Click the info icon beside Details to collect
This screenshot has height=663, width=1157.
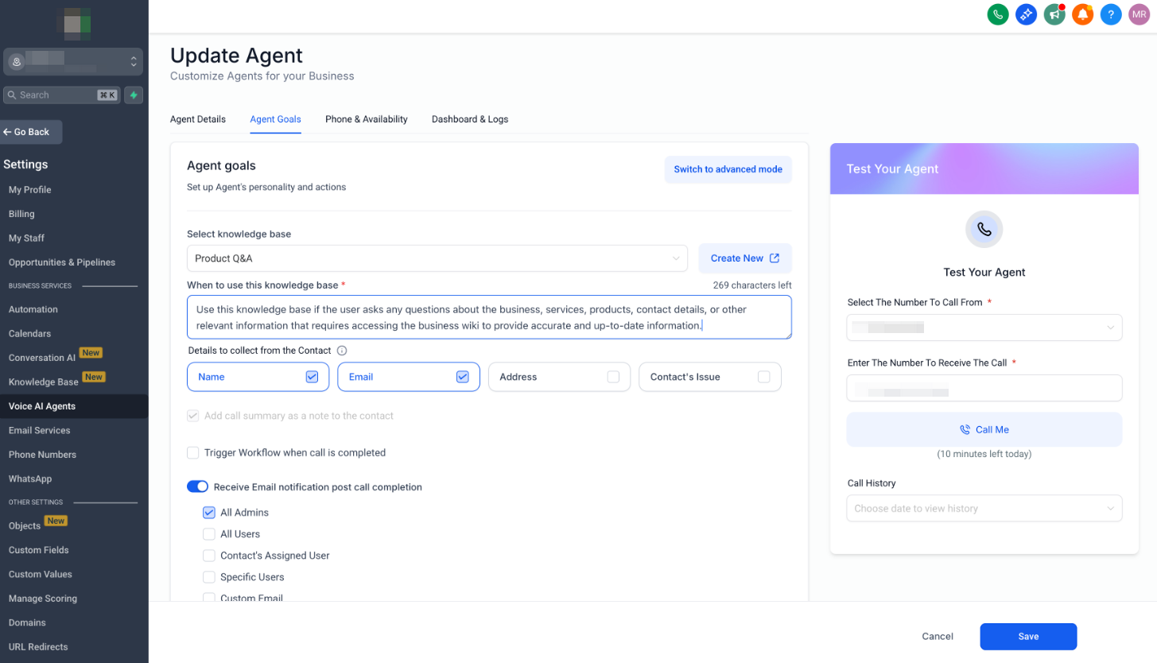[x=342, y=351]
